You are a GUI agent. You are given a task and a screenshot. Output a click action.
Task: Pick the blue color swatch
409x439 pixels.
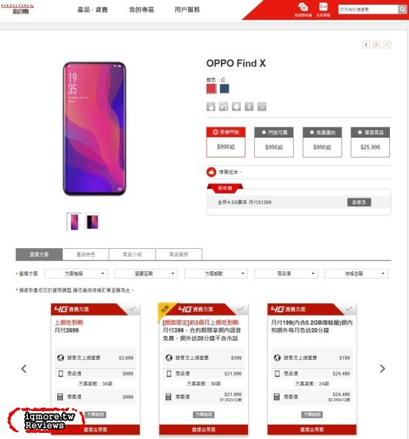(224, 89)
